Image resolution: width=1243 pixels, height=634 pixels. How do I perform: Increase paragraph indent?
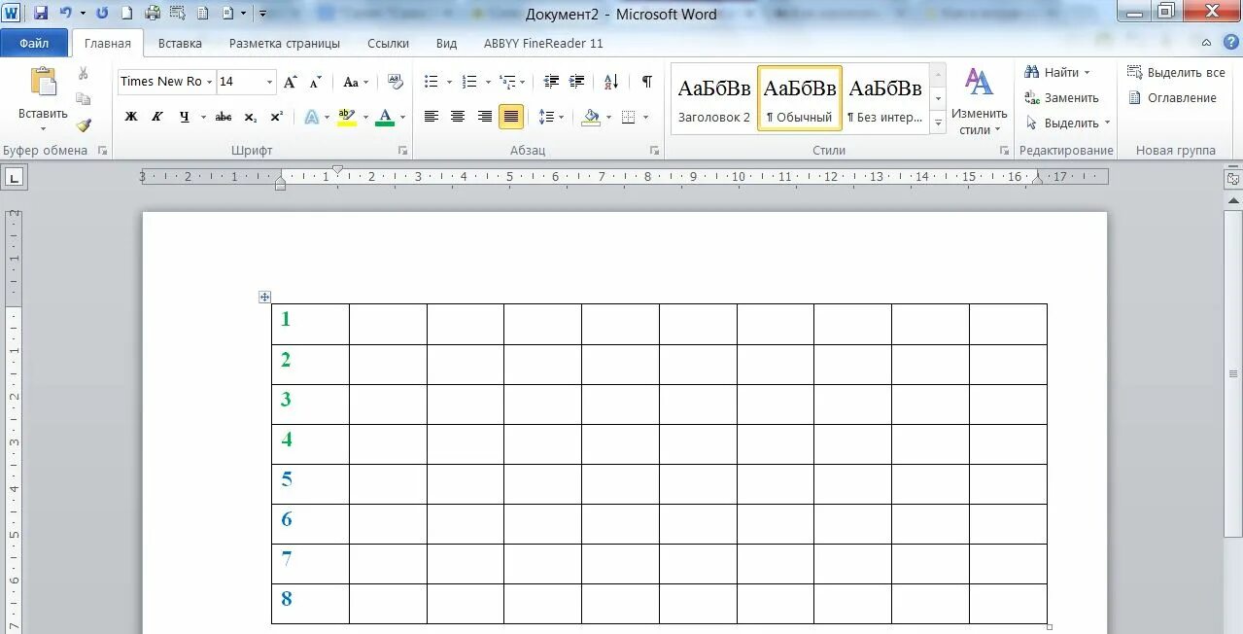[576, 82]
